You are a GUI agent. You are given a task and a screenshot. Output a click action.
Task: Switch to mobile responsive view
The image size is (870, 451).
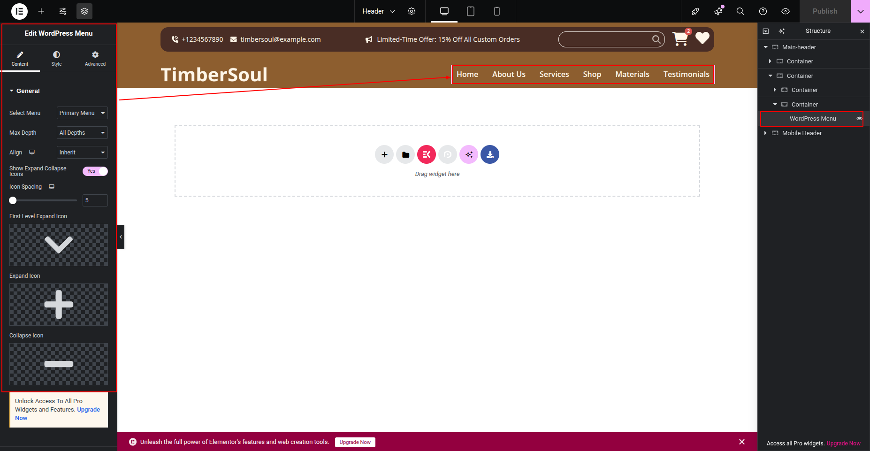click(x=497, y=11)
